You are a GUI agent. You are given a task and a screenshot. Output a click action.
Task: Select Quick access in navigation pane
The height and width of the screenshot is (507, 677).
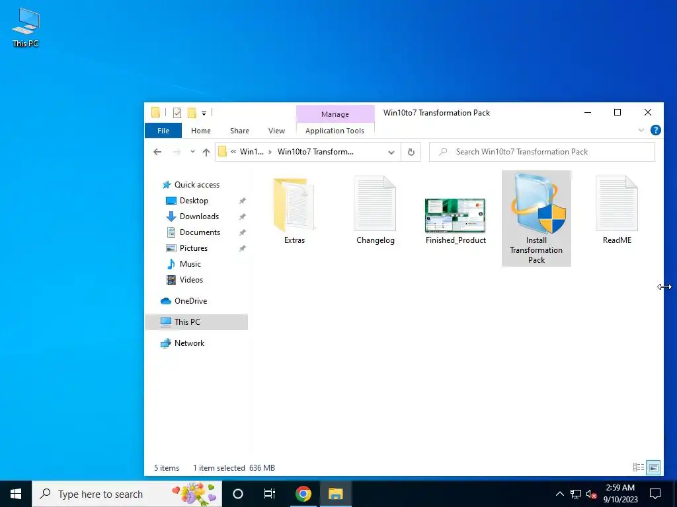point(196,185)
